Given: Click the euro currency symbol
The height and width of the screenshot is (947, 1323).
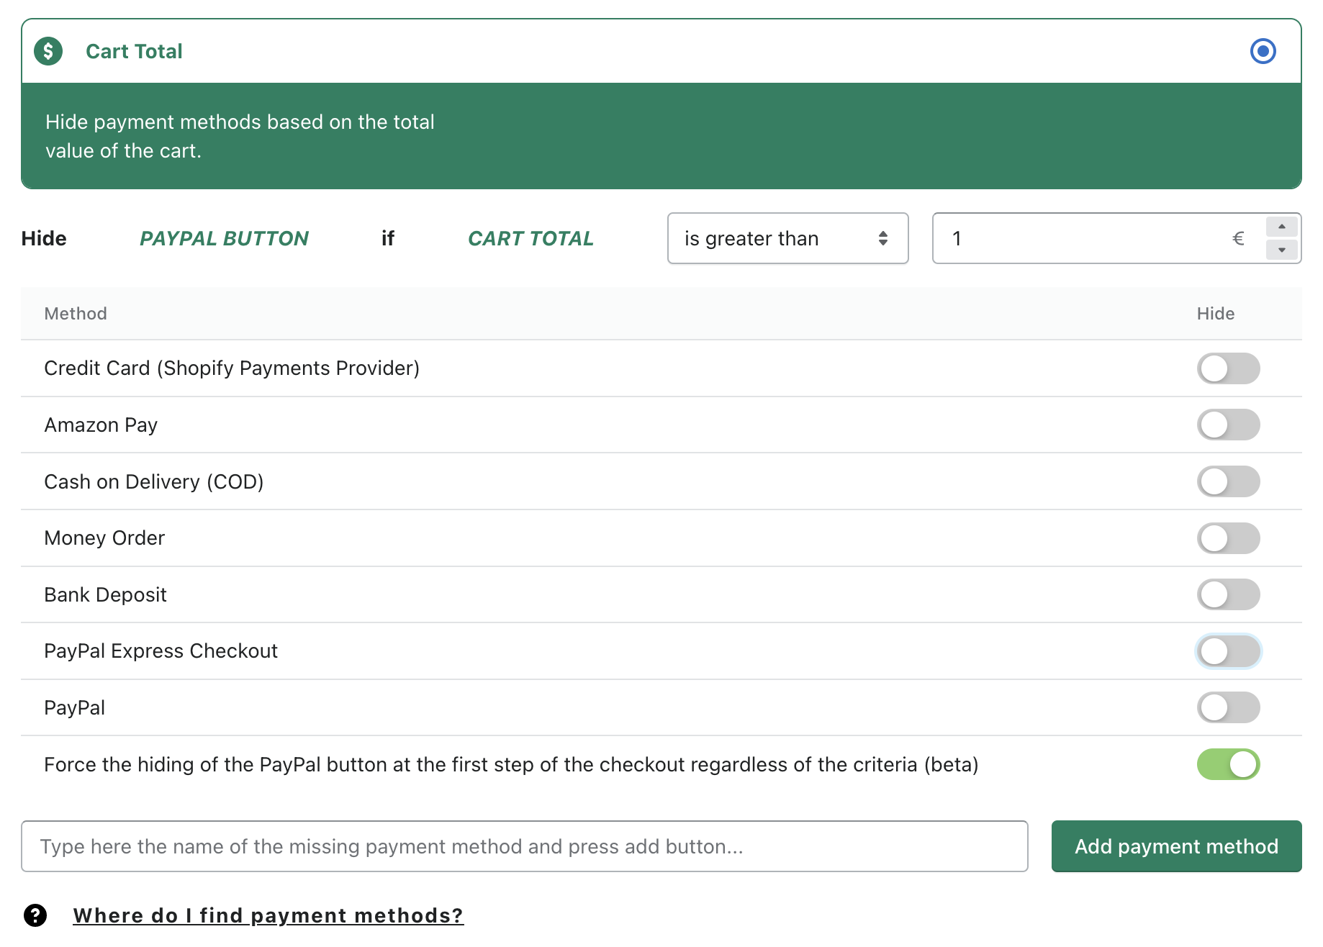Looking at the screenshot, I should coord(1238,238).
